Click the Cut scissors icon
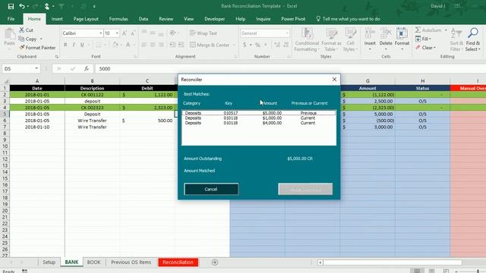This screenshot has width=486, height=273. click(x=22, y=30)
